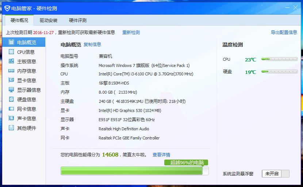303x187 pixels.
Task: Click the memory value 8.00 GB 2133 MHz
Action: pyautogui.click(x=118, y=92)
